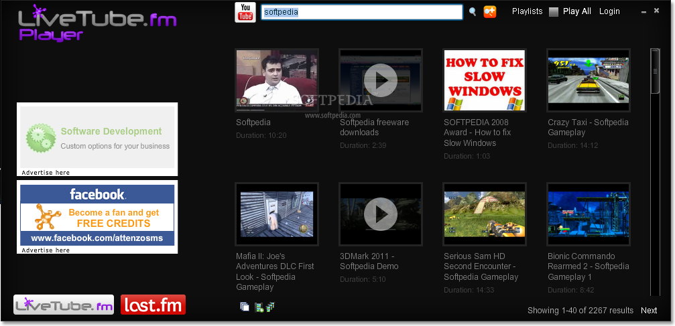This screenshot has width=675, height=326.
Task: Open the orange advanced search icon
Action: pyautogui.click(x=489, y=11)
